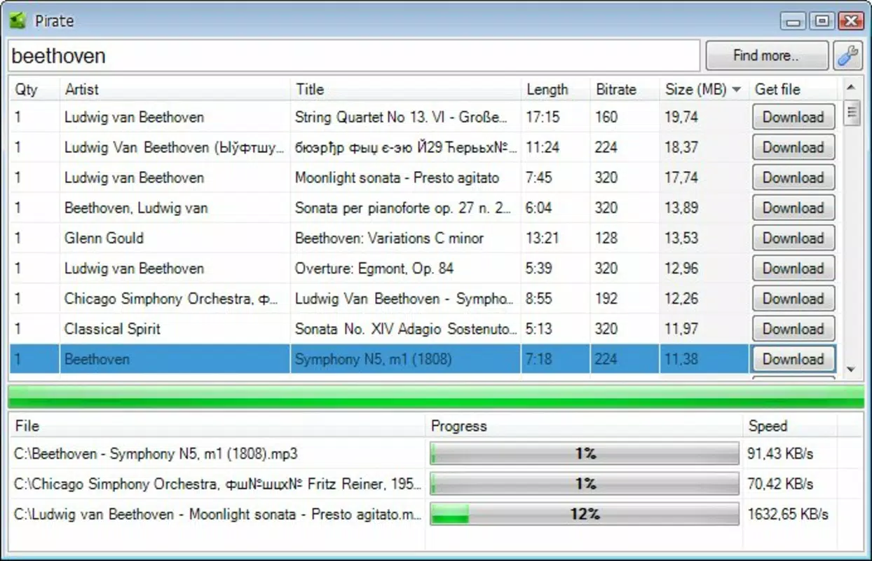Maximize the Pirate window

[x=822, y=21]
